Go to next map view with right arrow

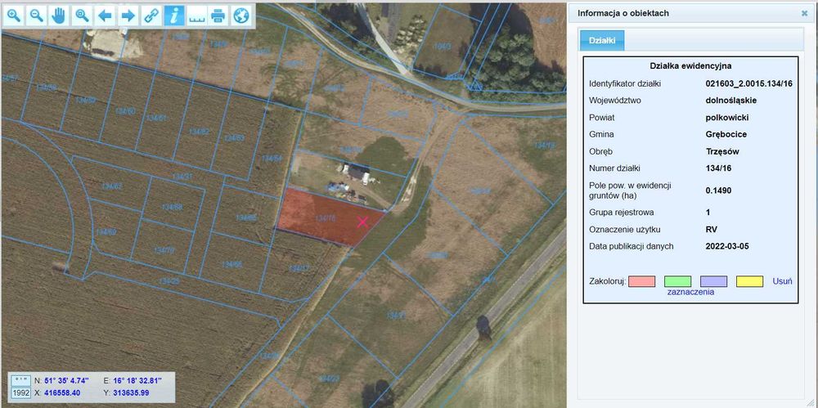click(x=128, y=16)
